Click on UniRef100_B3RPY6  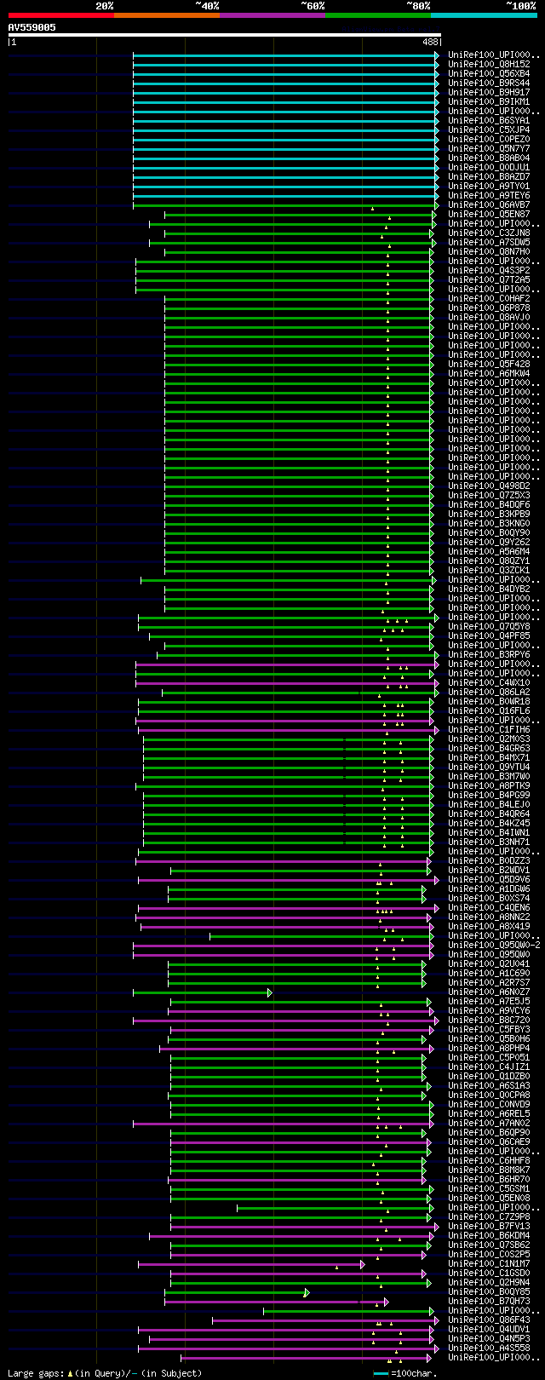[489, 654]
